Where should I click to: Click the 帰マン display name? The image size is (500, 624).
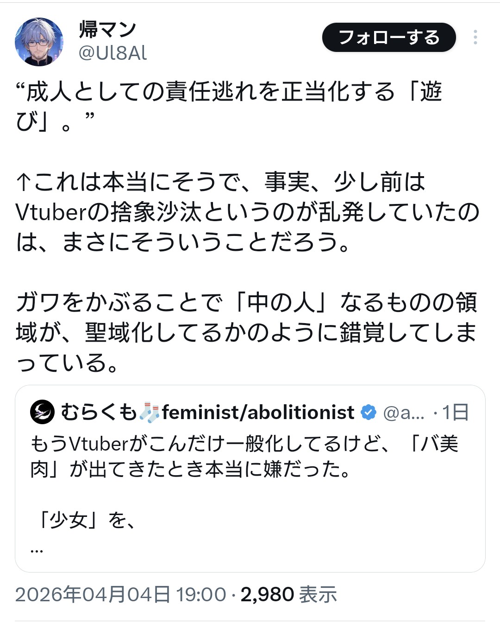107,30
